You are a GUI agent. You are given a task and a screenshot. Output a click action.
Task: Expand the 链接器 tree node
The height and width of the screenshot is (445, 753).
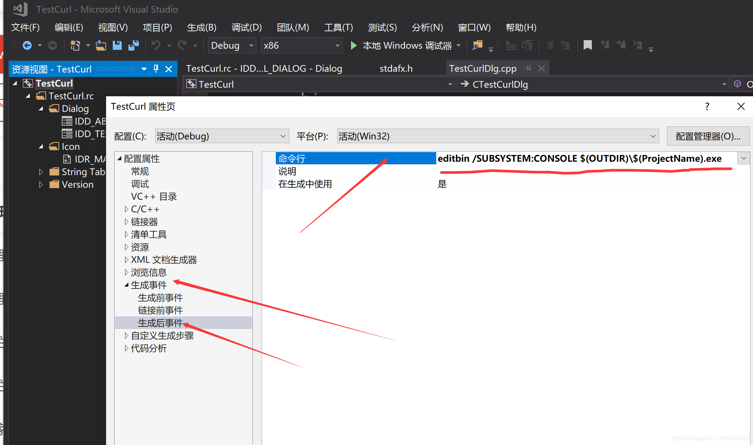(x=127, y=222)
